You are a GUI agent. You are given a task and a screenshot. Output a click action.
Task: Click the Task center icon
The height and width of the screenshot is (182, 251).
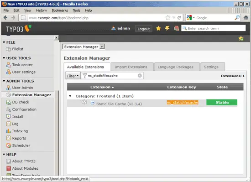click(x=8, y=65)
